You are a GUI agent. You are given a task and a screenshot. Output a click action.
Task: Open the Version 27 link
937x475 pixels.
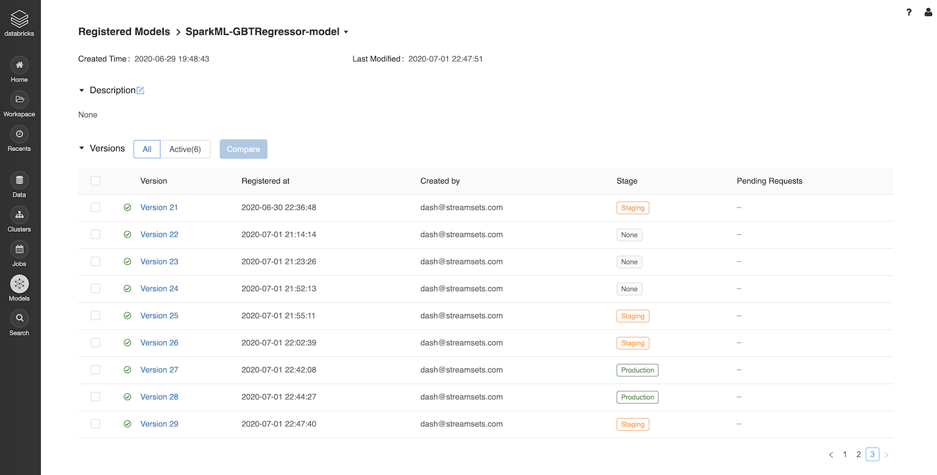pos(159,370)
